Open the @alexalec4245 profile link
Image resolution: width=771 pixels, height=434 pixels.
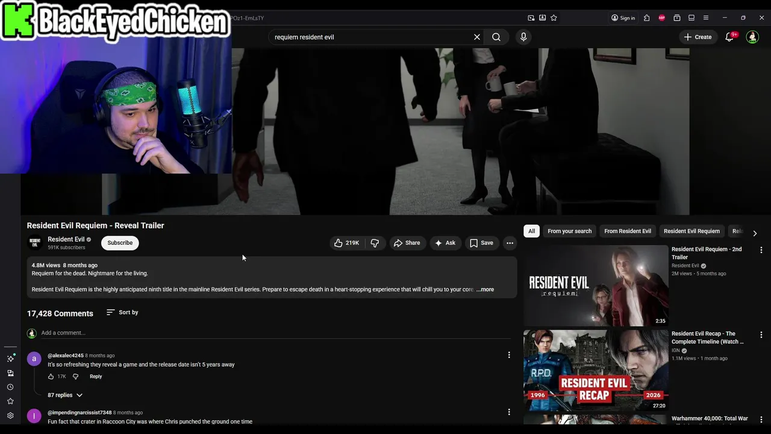66,356
